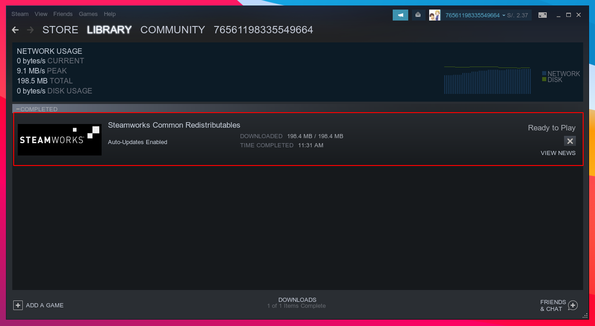Click the wallet balance S/. 2.37

518,16
